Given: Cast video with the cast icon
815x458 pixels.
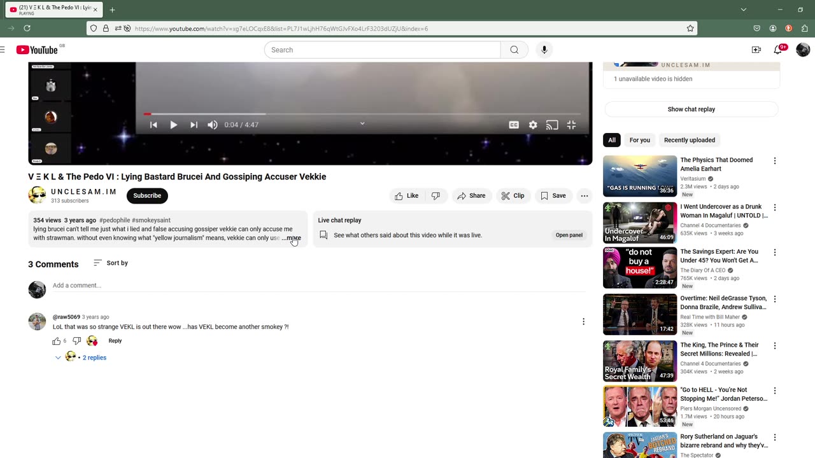Looking at the screenshot, I should click(552, 125).
